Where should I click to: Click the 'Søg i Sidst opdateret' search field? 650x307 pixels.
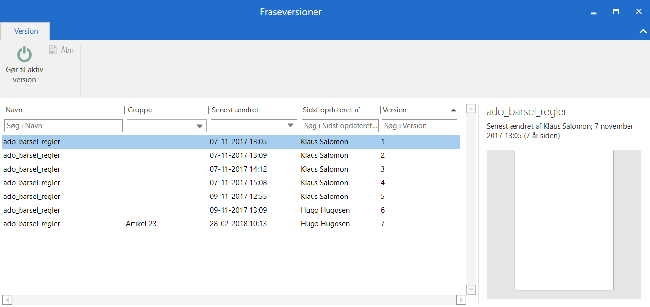tap(340, 126)
